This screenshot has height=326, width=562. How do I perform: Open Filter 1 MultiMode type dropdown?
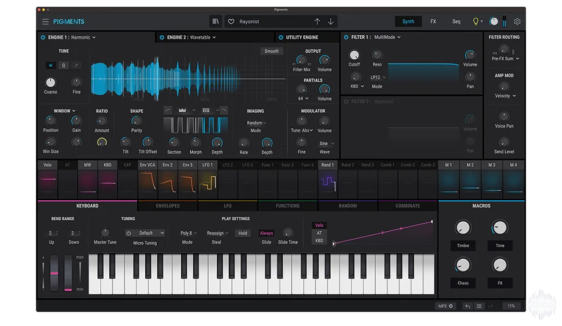click(x=387, y=37)
